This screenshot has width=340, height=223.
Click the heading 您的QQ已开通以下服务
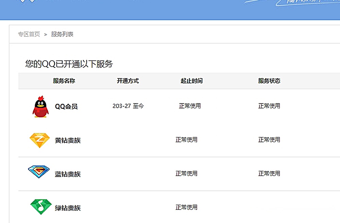[69, 64]
